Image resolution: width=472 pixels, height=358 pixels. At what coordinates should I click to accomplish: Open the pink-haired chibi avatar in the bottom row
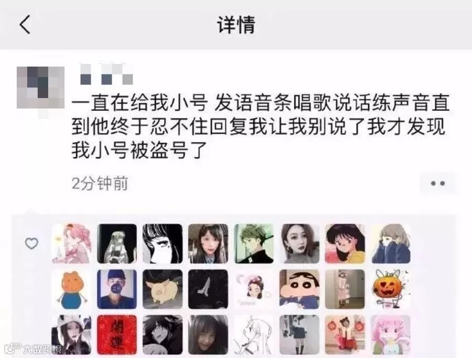point(391,335)
